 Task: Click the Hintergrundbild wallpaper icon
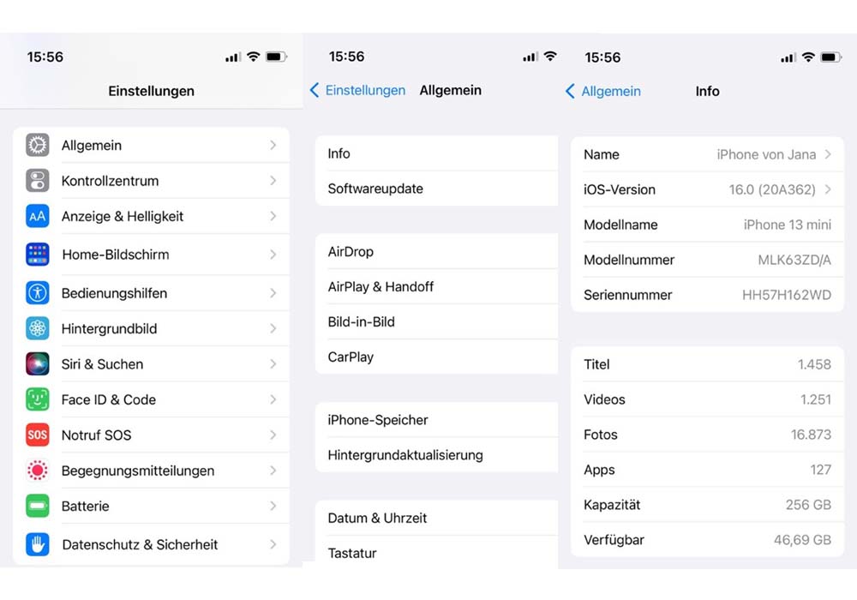click(36, 328)
